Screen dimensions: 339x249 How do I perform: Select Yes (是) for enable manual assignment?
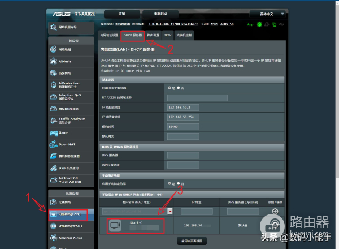pyautogui.click(x=169, y=183)
